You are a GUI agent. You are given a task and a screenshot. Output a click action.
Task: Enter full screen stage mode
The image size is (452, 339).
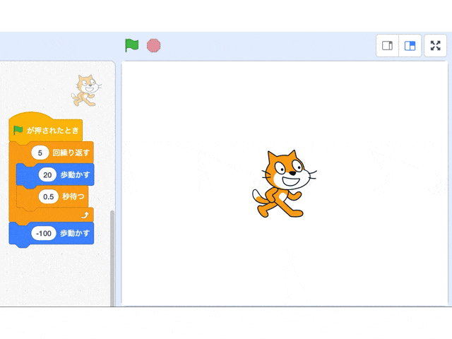click(x=435, y=45)
